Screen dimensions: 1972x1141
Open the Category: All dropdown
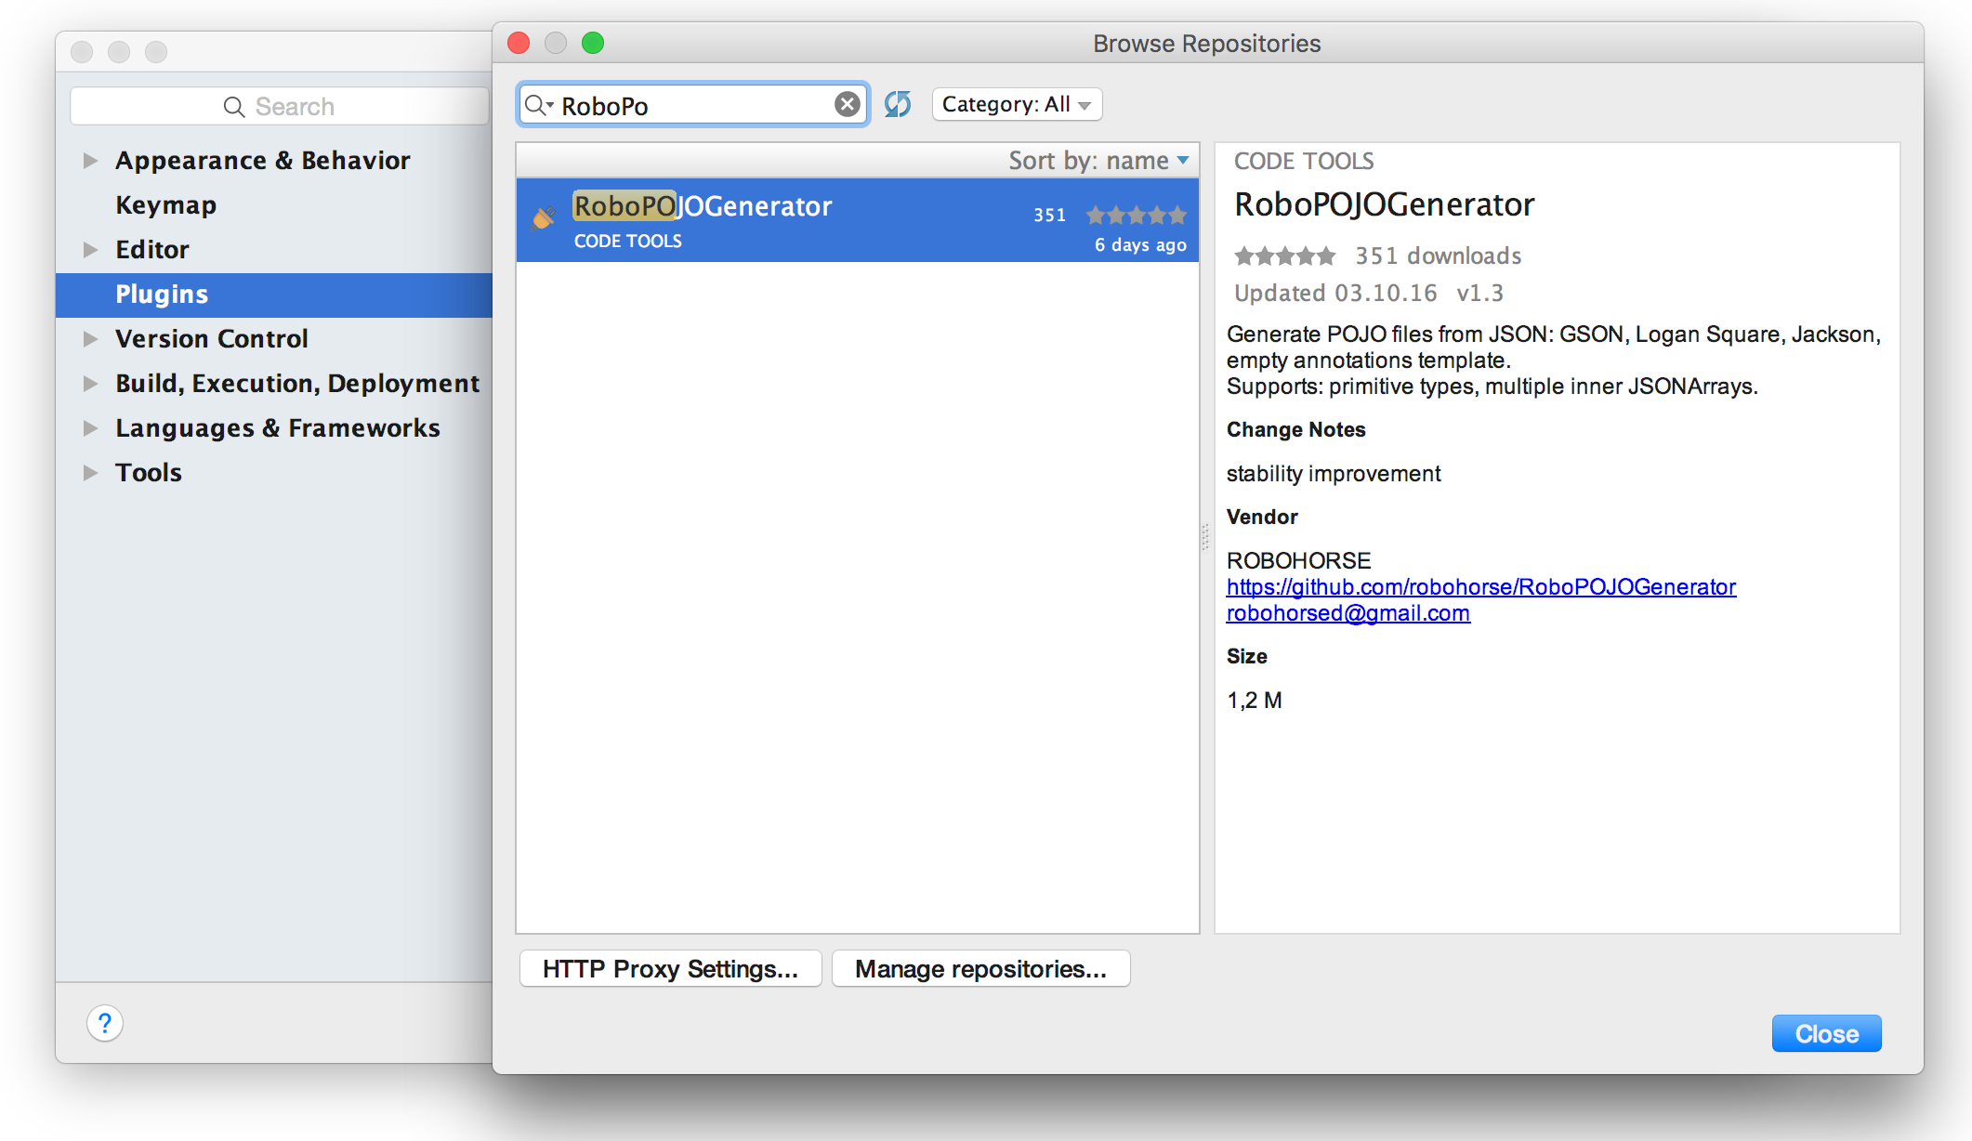tap(1017, 104)
